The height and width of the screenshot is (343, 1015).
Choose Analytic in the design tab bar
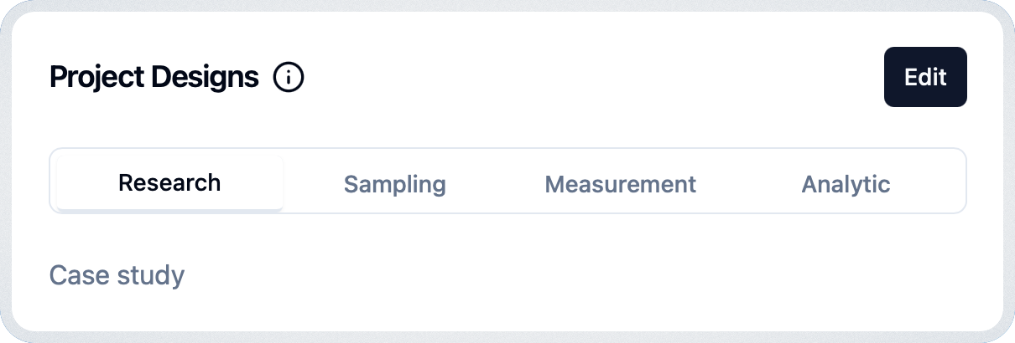[846, 184]
